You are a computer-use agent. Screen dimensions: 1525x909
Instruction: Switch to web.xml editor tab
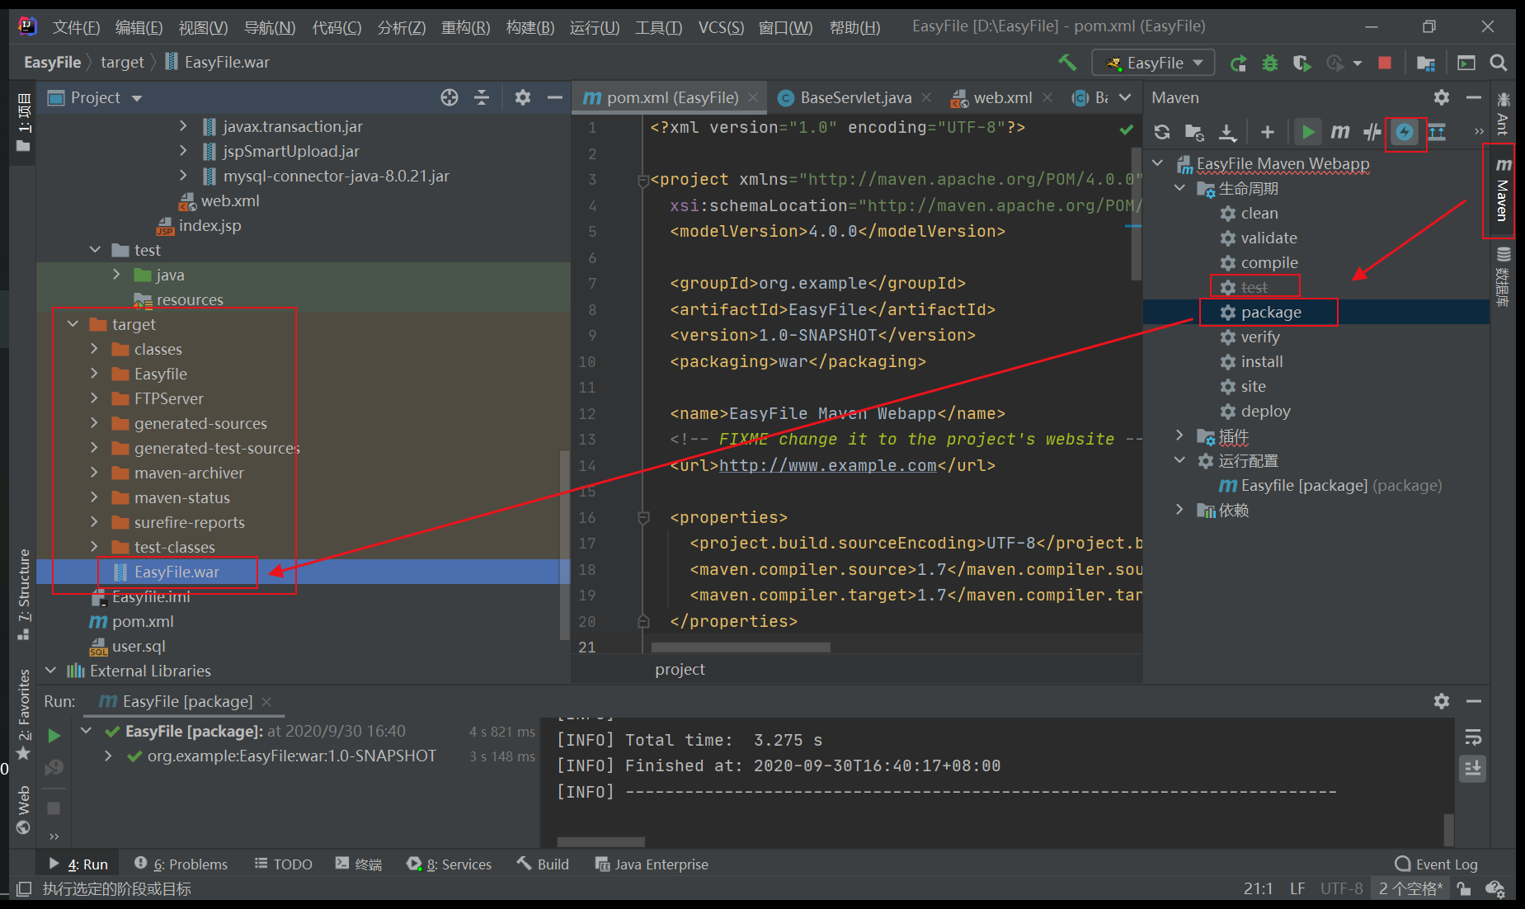[1002, 97]
